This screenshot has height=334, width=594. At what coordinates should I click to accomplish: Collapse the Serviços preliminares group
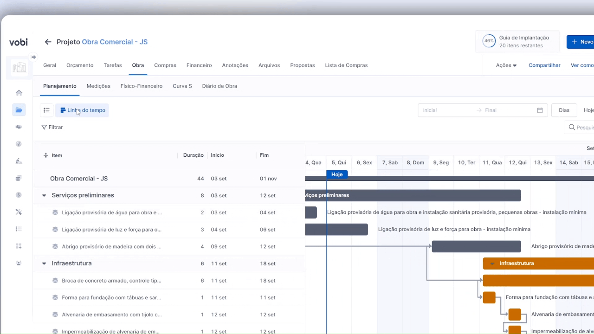coord(44,196)
